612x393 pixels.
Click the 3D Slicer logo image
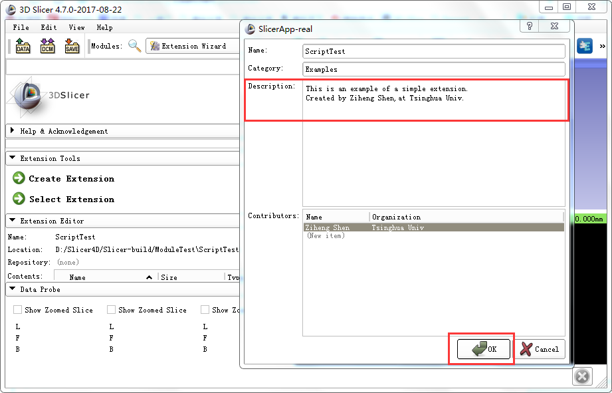click(49, 97)
